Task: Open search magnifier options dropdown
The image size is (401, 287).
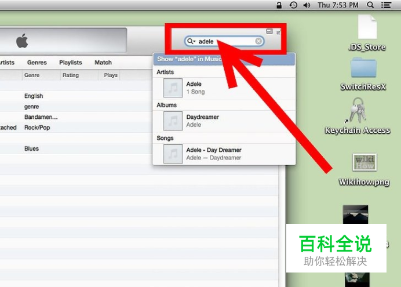Action: point(191,41)
